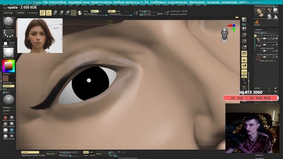Image resolution: width=283 pixels, height=159 pixels.
Task: Select the secondary dark color swatch
Action: coord(12,79)
